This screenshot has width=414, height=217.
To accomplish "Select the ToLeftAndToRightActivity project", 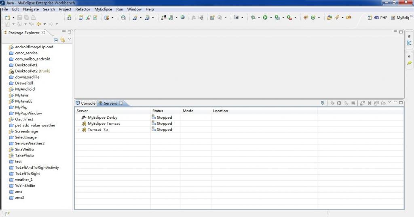I will pos(37,167).
